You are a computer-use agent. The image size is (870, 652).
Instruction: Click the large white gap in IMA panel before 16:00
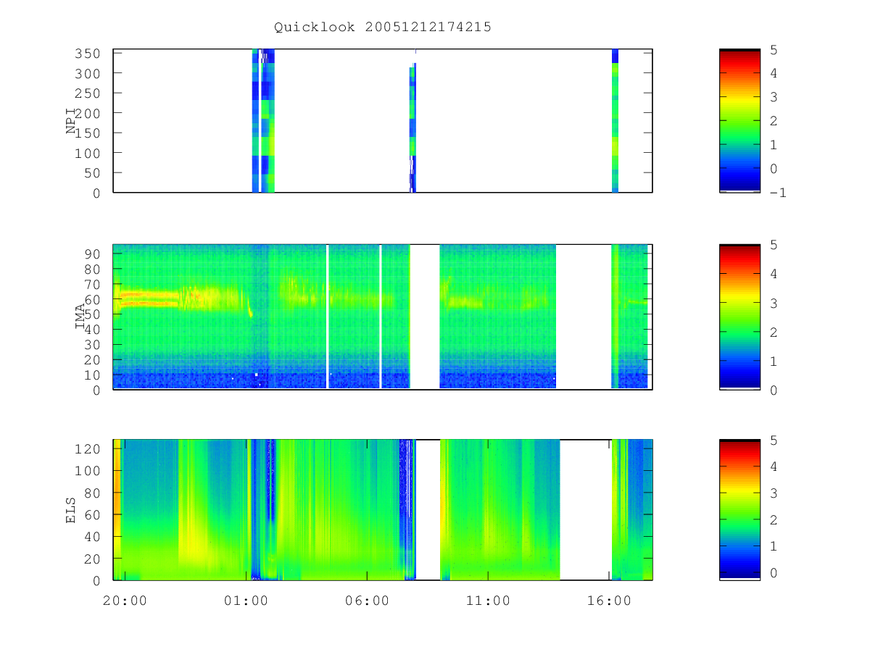[584, 317]
